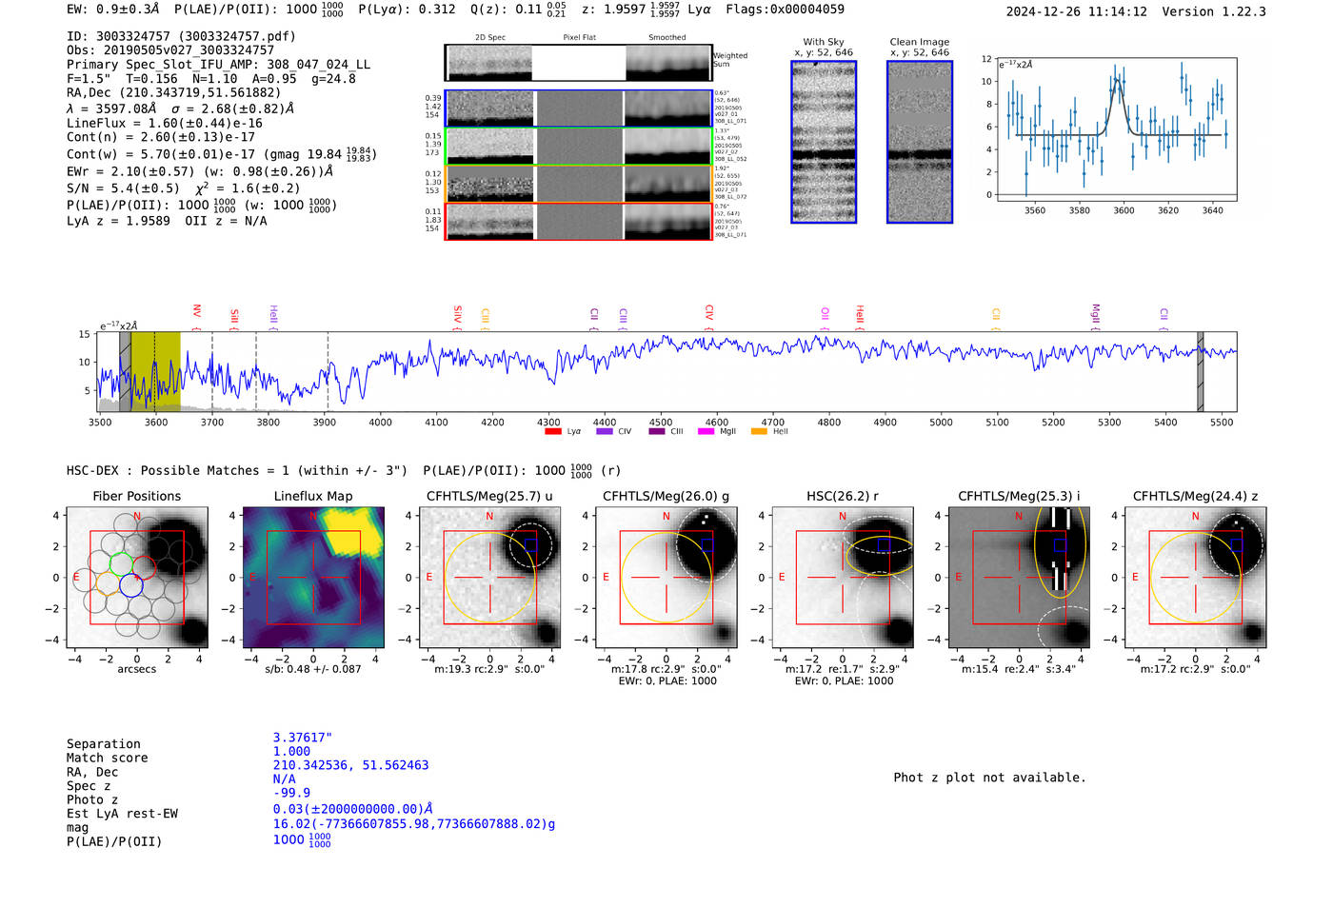This screenshot has height=907, width=1333.
Task: Click the Clean Image cutout
Action: (920, 142)
